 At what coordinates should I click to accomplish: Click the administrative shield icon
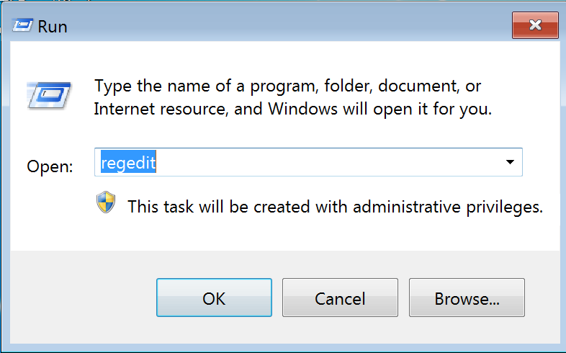(x=106, y=203)
